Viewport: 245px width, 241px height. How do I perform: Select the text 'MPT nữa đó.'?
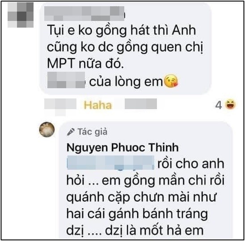85,63
